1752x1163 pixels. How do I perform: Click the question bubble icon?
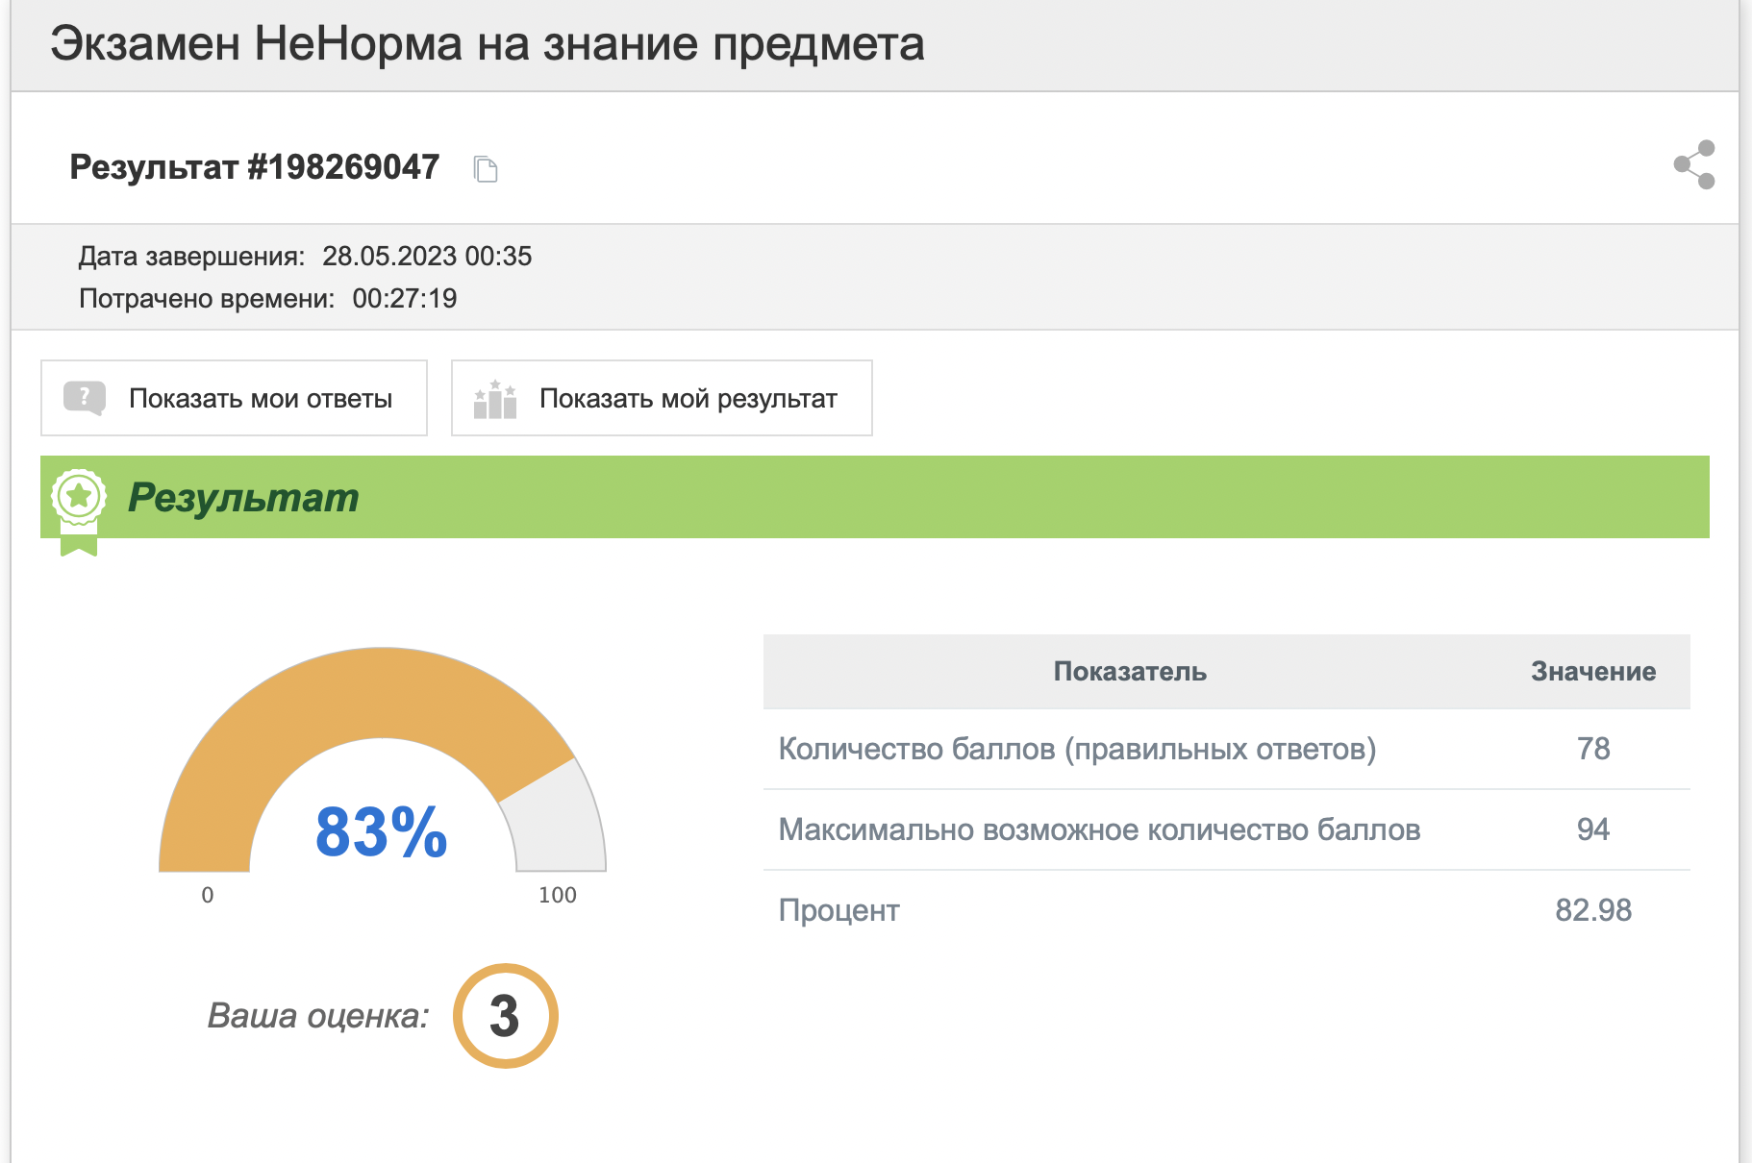[85, 398]
